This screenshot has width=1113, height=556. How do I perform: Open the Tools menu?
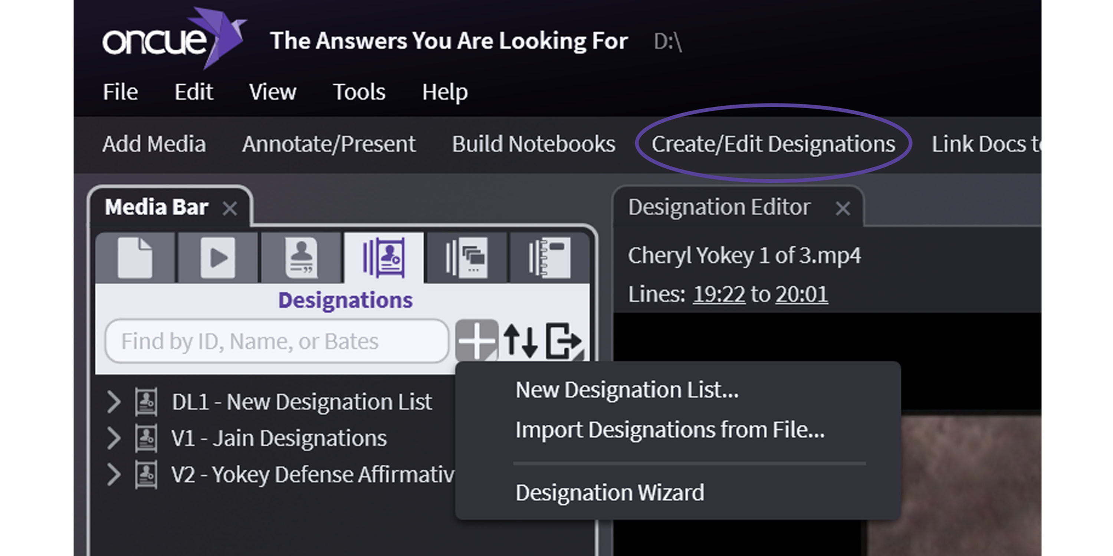point(359,92)
